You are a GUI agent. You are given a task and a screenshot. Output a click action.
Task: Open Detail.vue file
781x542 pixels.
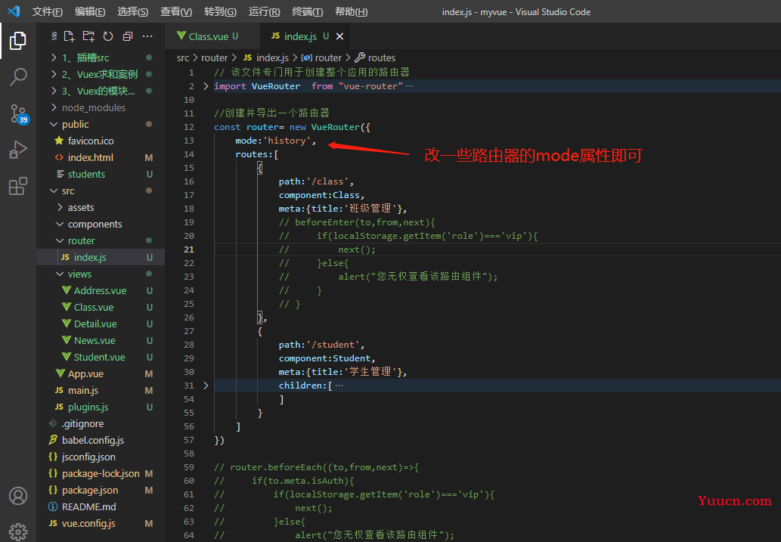[x=101, y=324]
